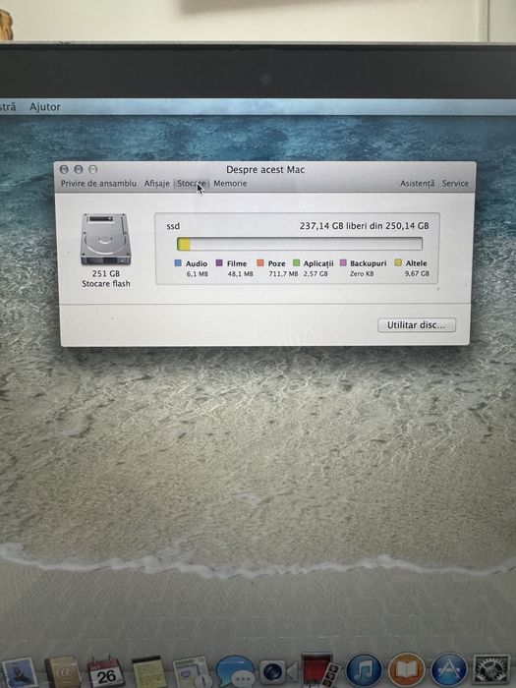Select the Stocare tab
The image size is (516, 688).
tap(192, 184)
